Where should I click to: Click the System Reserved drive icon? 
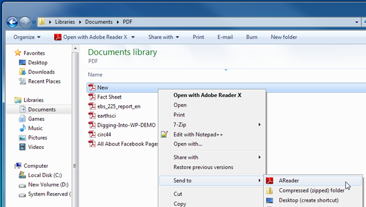coord(22,195)
